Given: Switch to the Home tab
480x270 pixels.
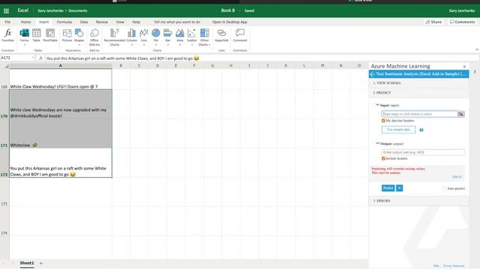Looking at the screenshot, I should (x=25, y=22).
